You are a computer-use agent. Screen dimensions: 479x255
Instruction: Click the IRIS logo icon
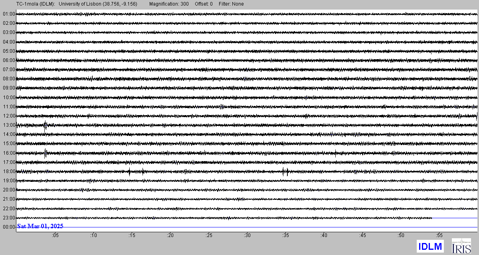pyautogui.click(x=461, y=246)
